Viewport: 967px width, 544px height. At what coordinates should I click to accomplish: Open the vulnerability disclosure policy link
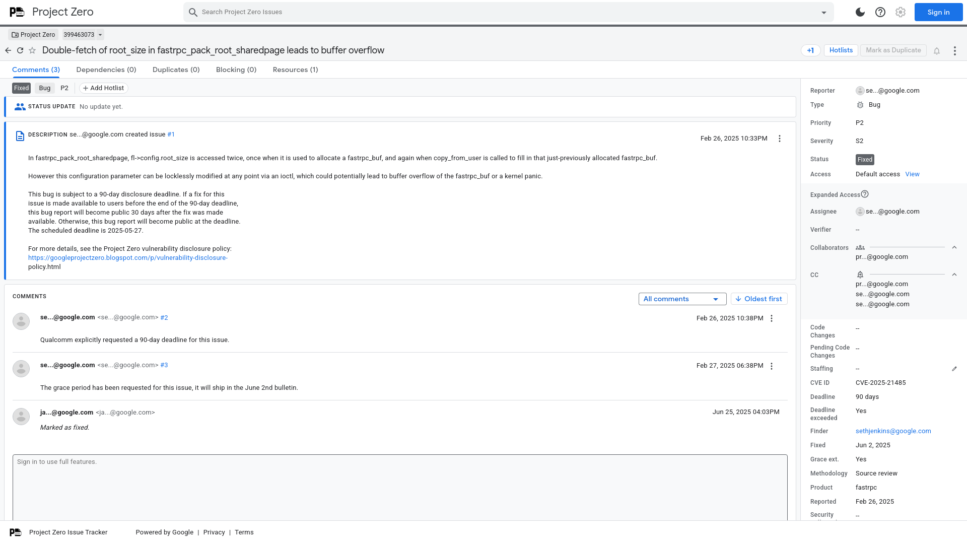128,258
